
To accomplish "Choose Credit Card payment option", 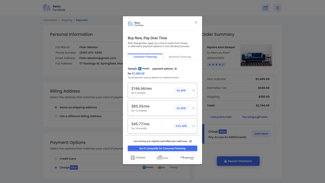I will click(x=56, y=159).
